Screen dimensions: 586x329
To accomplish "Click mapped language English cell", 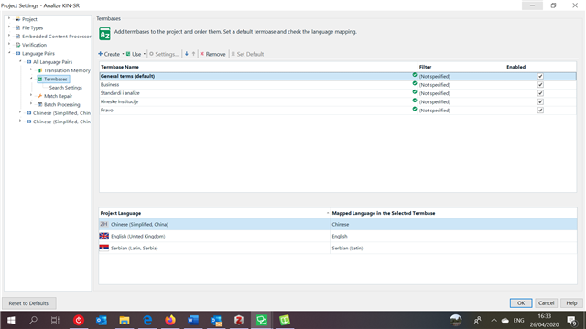I will tap(453, 236).
